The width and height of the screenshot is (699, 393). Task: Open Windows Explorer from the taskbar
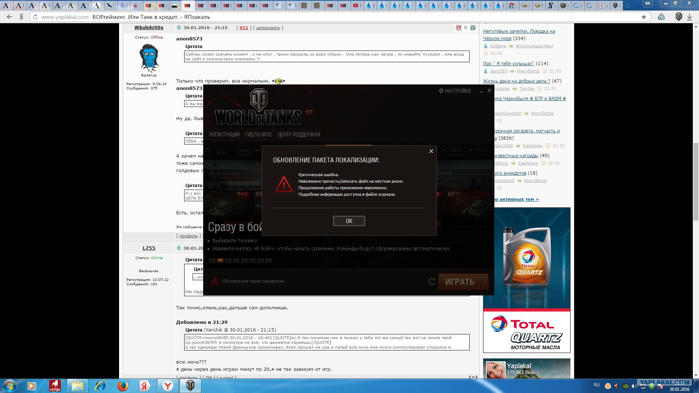point(77,386)
